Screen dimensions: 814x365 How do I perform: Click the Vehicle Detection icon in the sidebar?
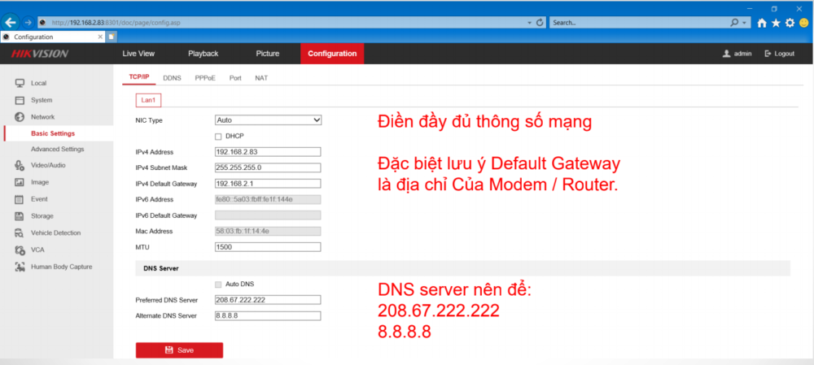point(20,233)
